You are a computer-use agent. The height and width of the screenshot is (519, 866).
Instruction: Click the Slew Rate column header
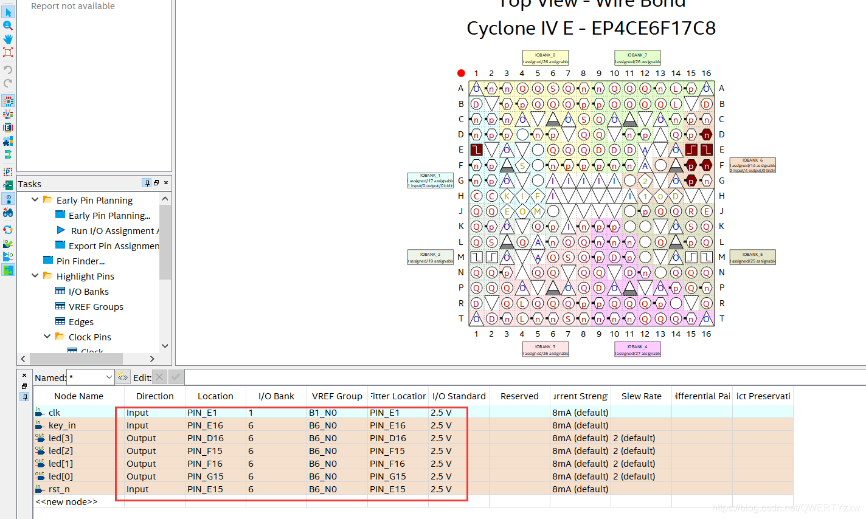pos(641,396)
